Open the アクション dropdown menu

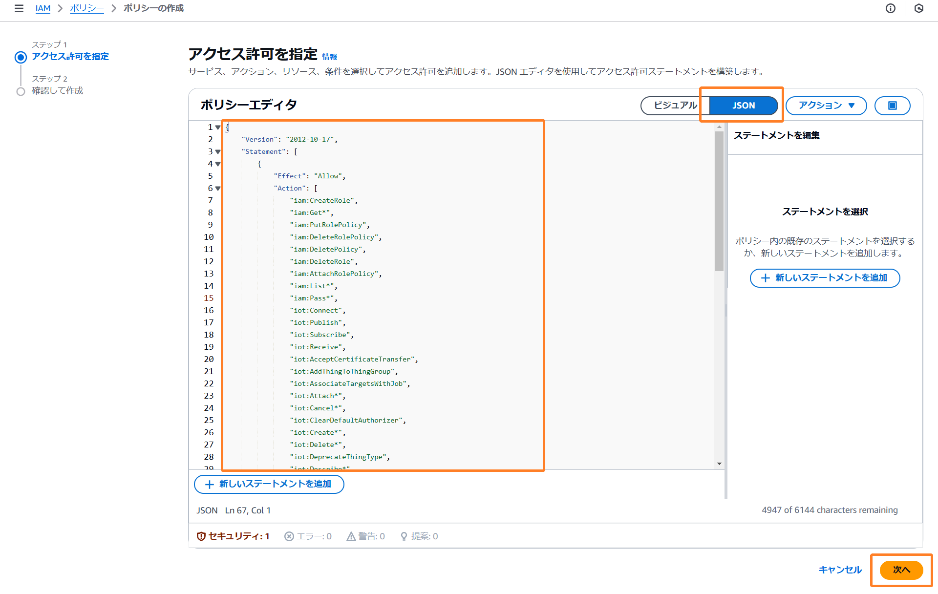(x=826, y=106)
